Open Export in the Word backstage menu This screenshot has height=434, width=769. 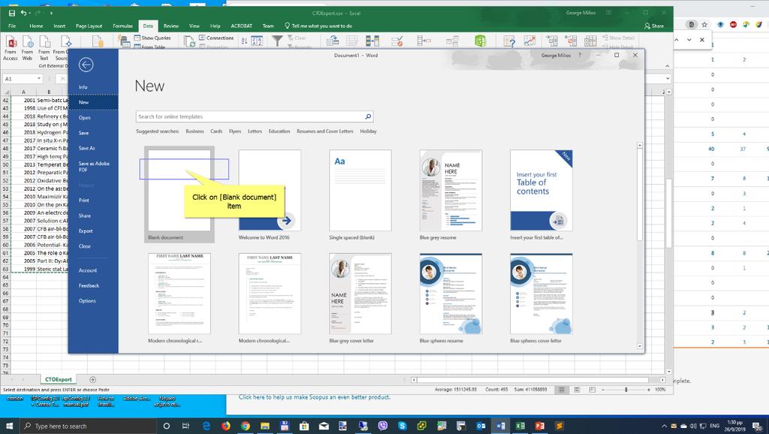click(x=93, y=231)
